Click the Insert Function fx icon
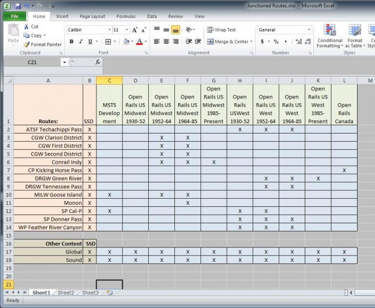 (97, 62)
